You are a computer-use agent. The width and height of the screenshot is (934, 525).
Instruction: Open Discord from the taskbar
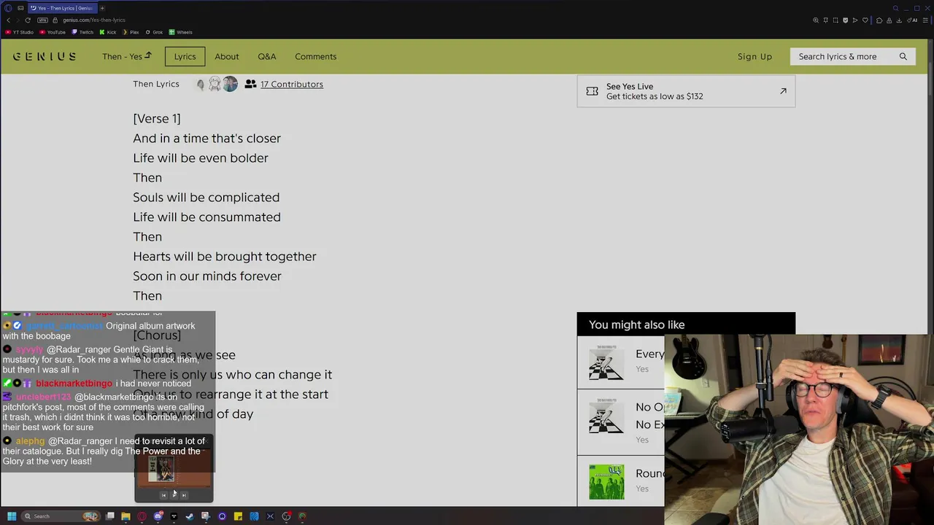pyautogui.click(x=158, y=516)
